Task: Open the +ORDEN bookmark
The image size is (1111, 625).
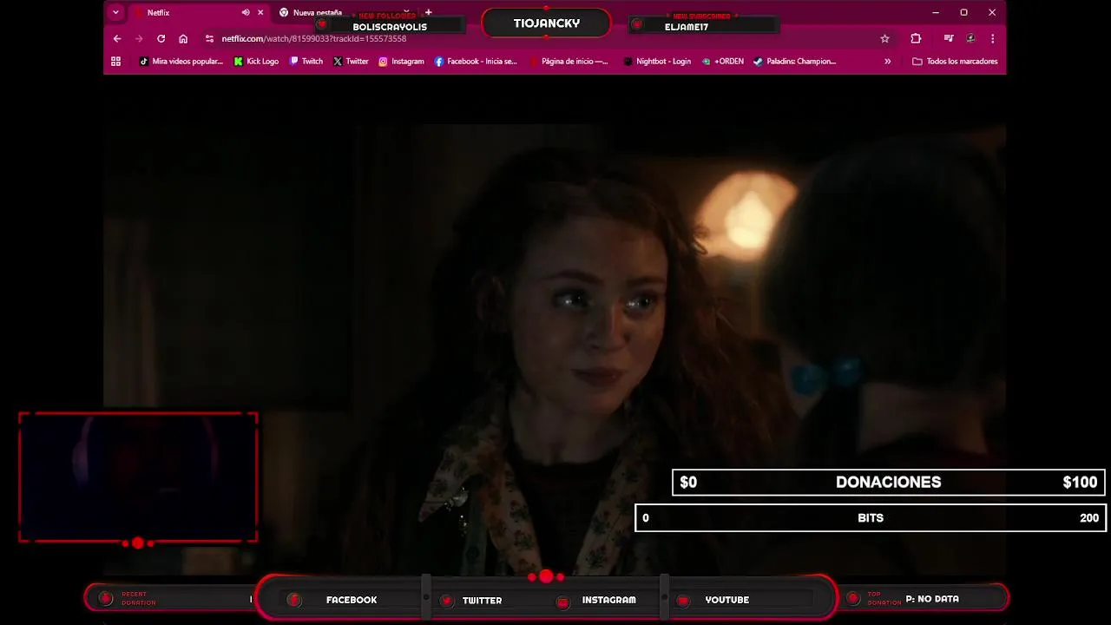Action: tap(722, 62)
